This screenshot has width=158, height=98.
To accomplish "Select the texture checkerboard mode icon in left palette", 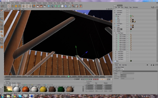I will point(2,40).
